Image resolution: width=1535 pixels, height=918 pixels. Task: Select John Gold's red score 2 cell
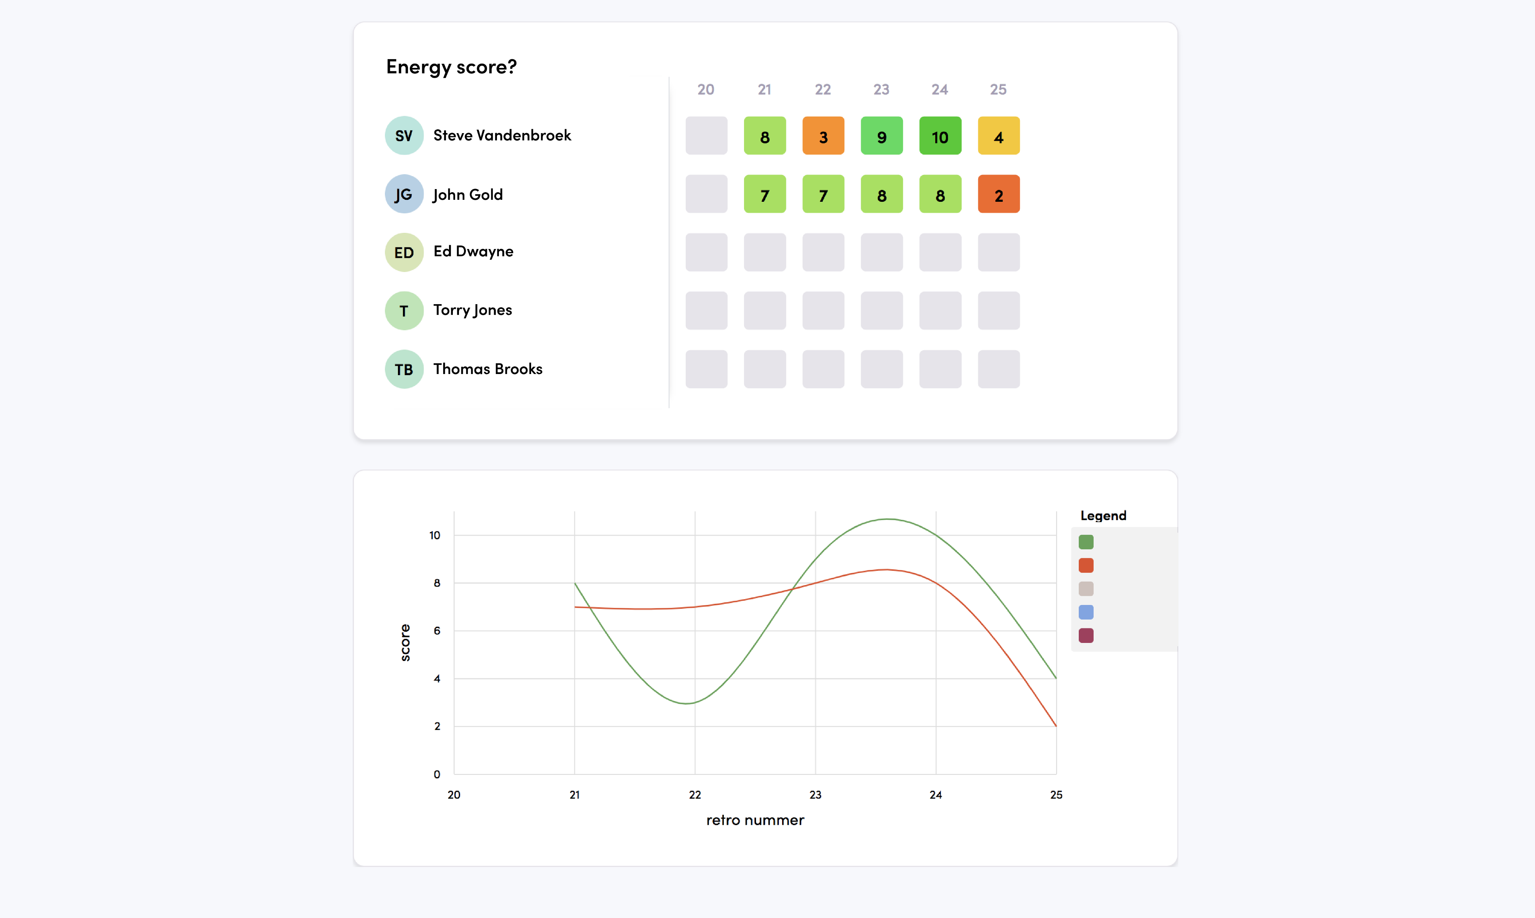(x=999, y=194)
